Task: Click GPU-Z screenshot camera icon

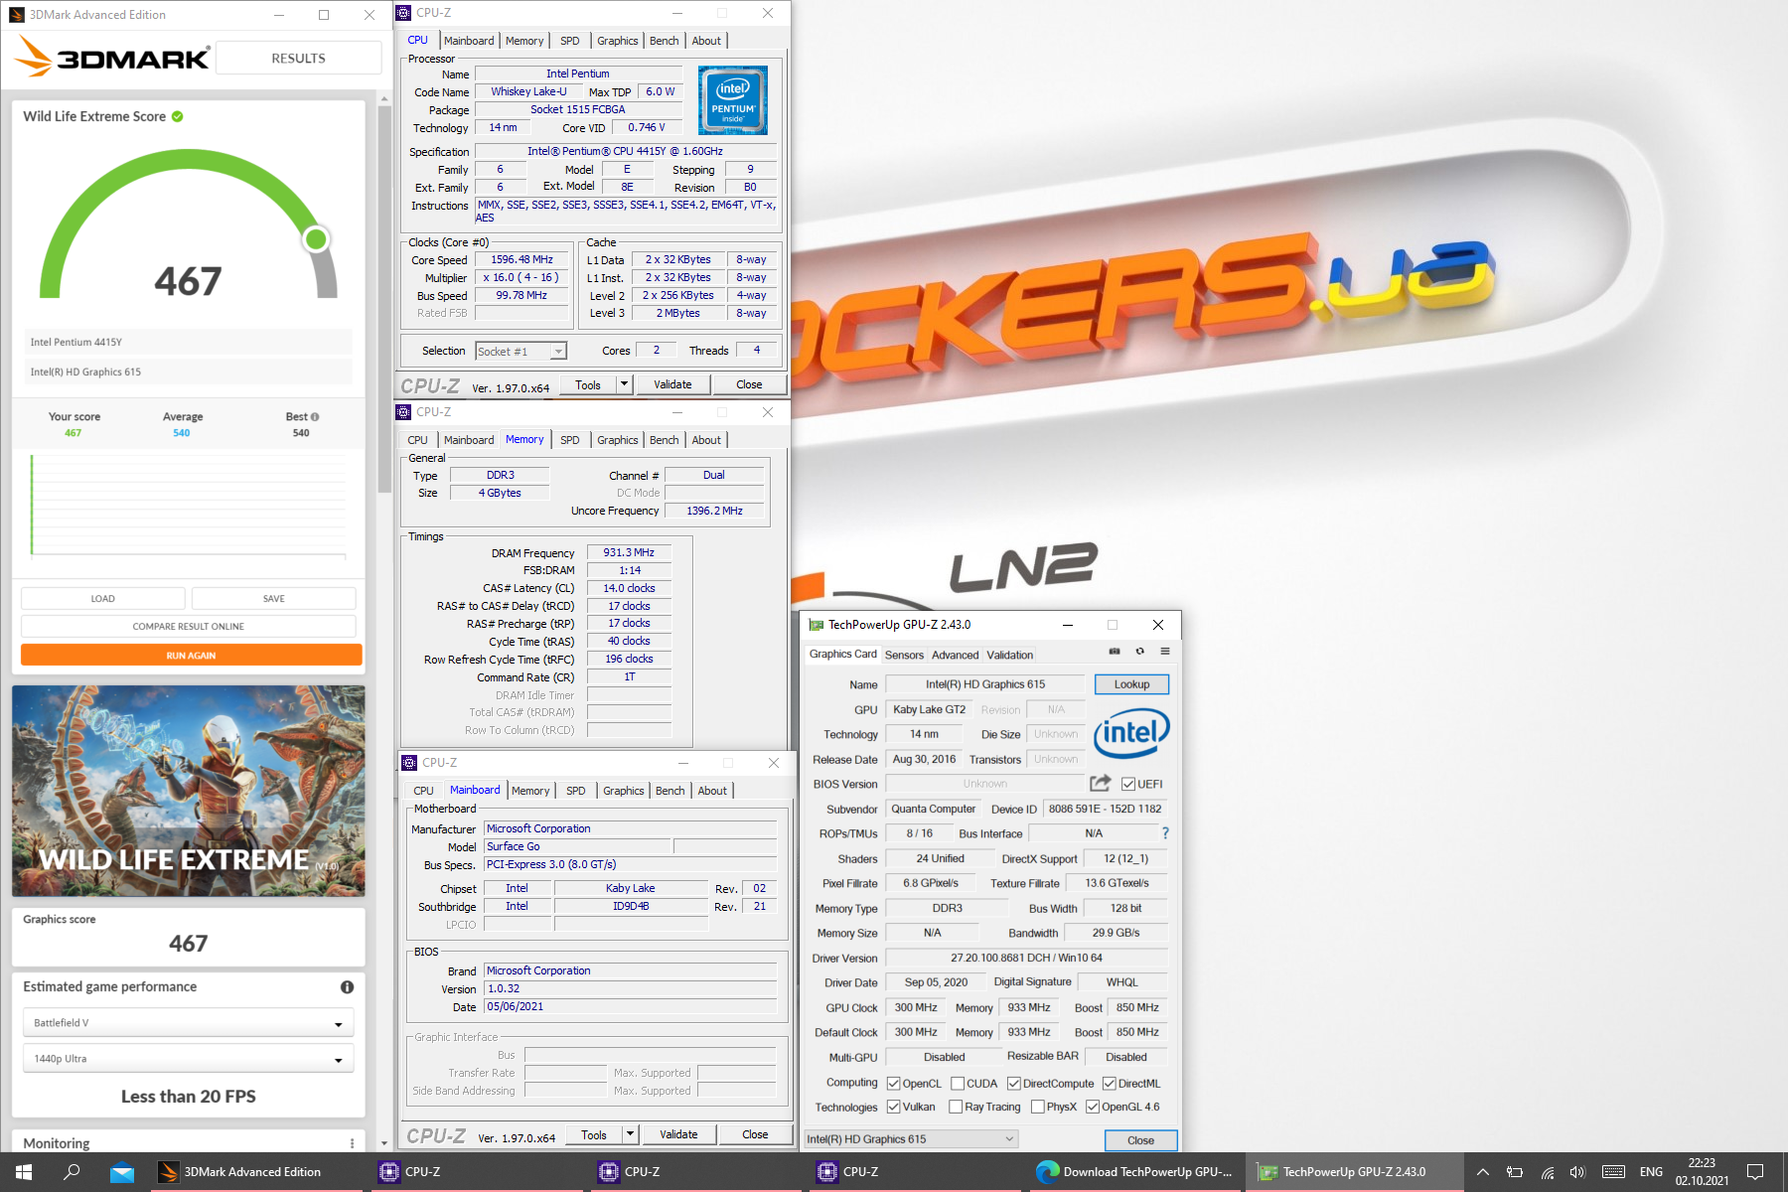Action: click(1115, 652)
